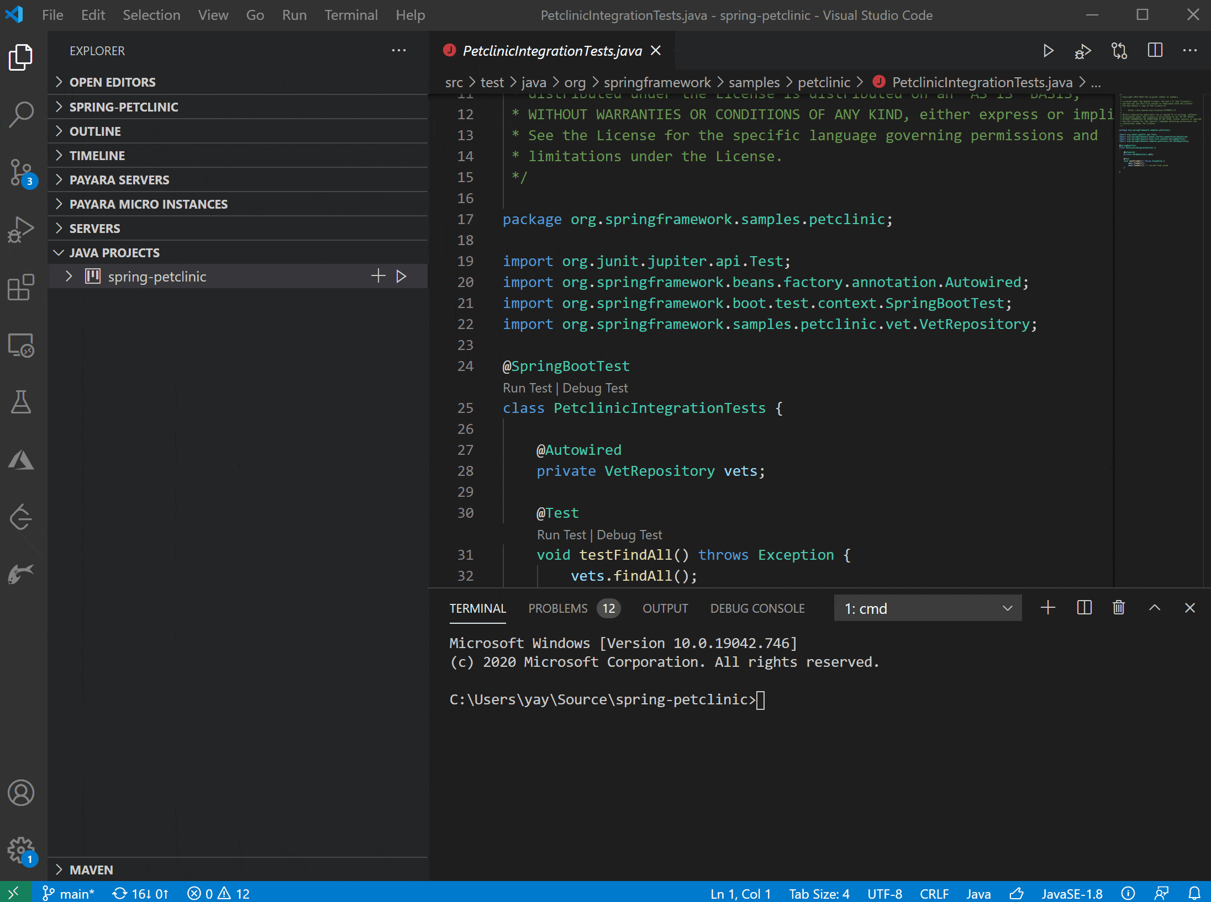Click the debug Java file icon
1211x902 pixels.
click(x=1083, y=51)
